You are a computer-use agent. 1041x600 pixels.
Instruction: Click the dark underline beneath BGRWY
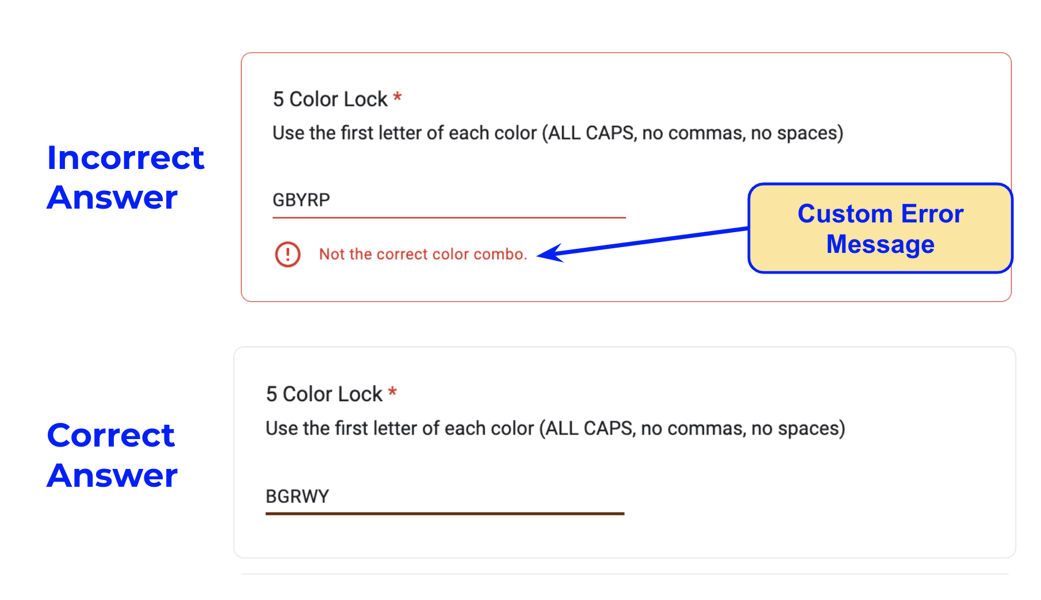coord(444,514)
